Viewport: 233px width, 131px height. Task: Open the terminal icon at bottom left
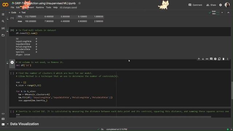pyautogui.click(x=3, y=124)
